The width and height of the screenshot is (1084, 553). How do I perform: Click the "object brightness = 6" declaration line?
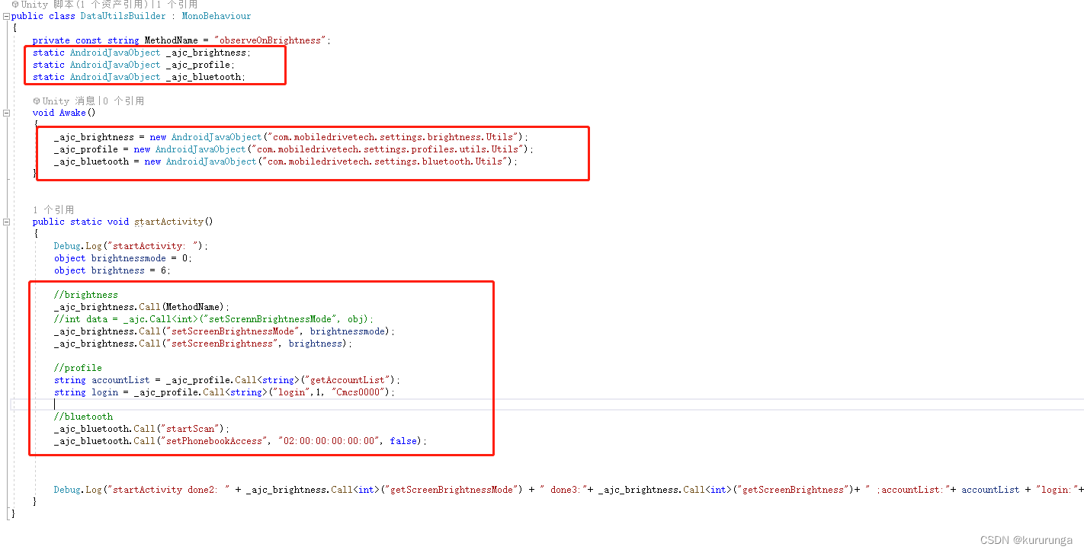pos(113,270)
